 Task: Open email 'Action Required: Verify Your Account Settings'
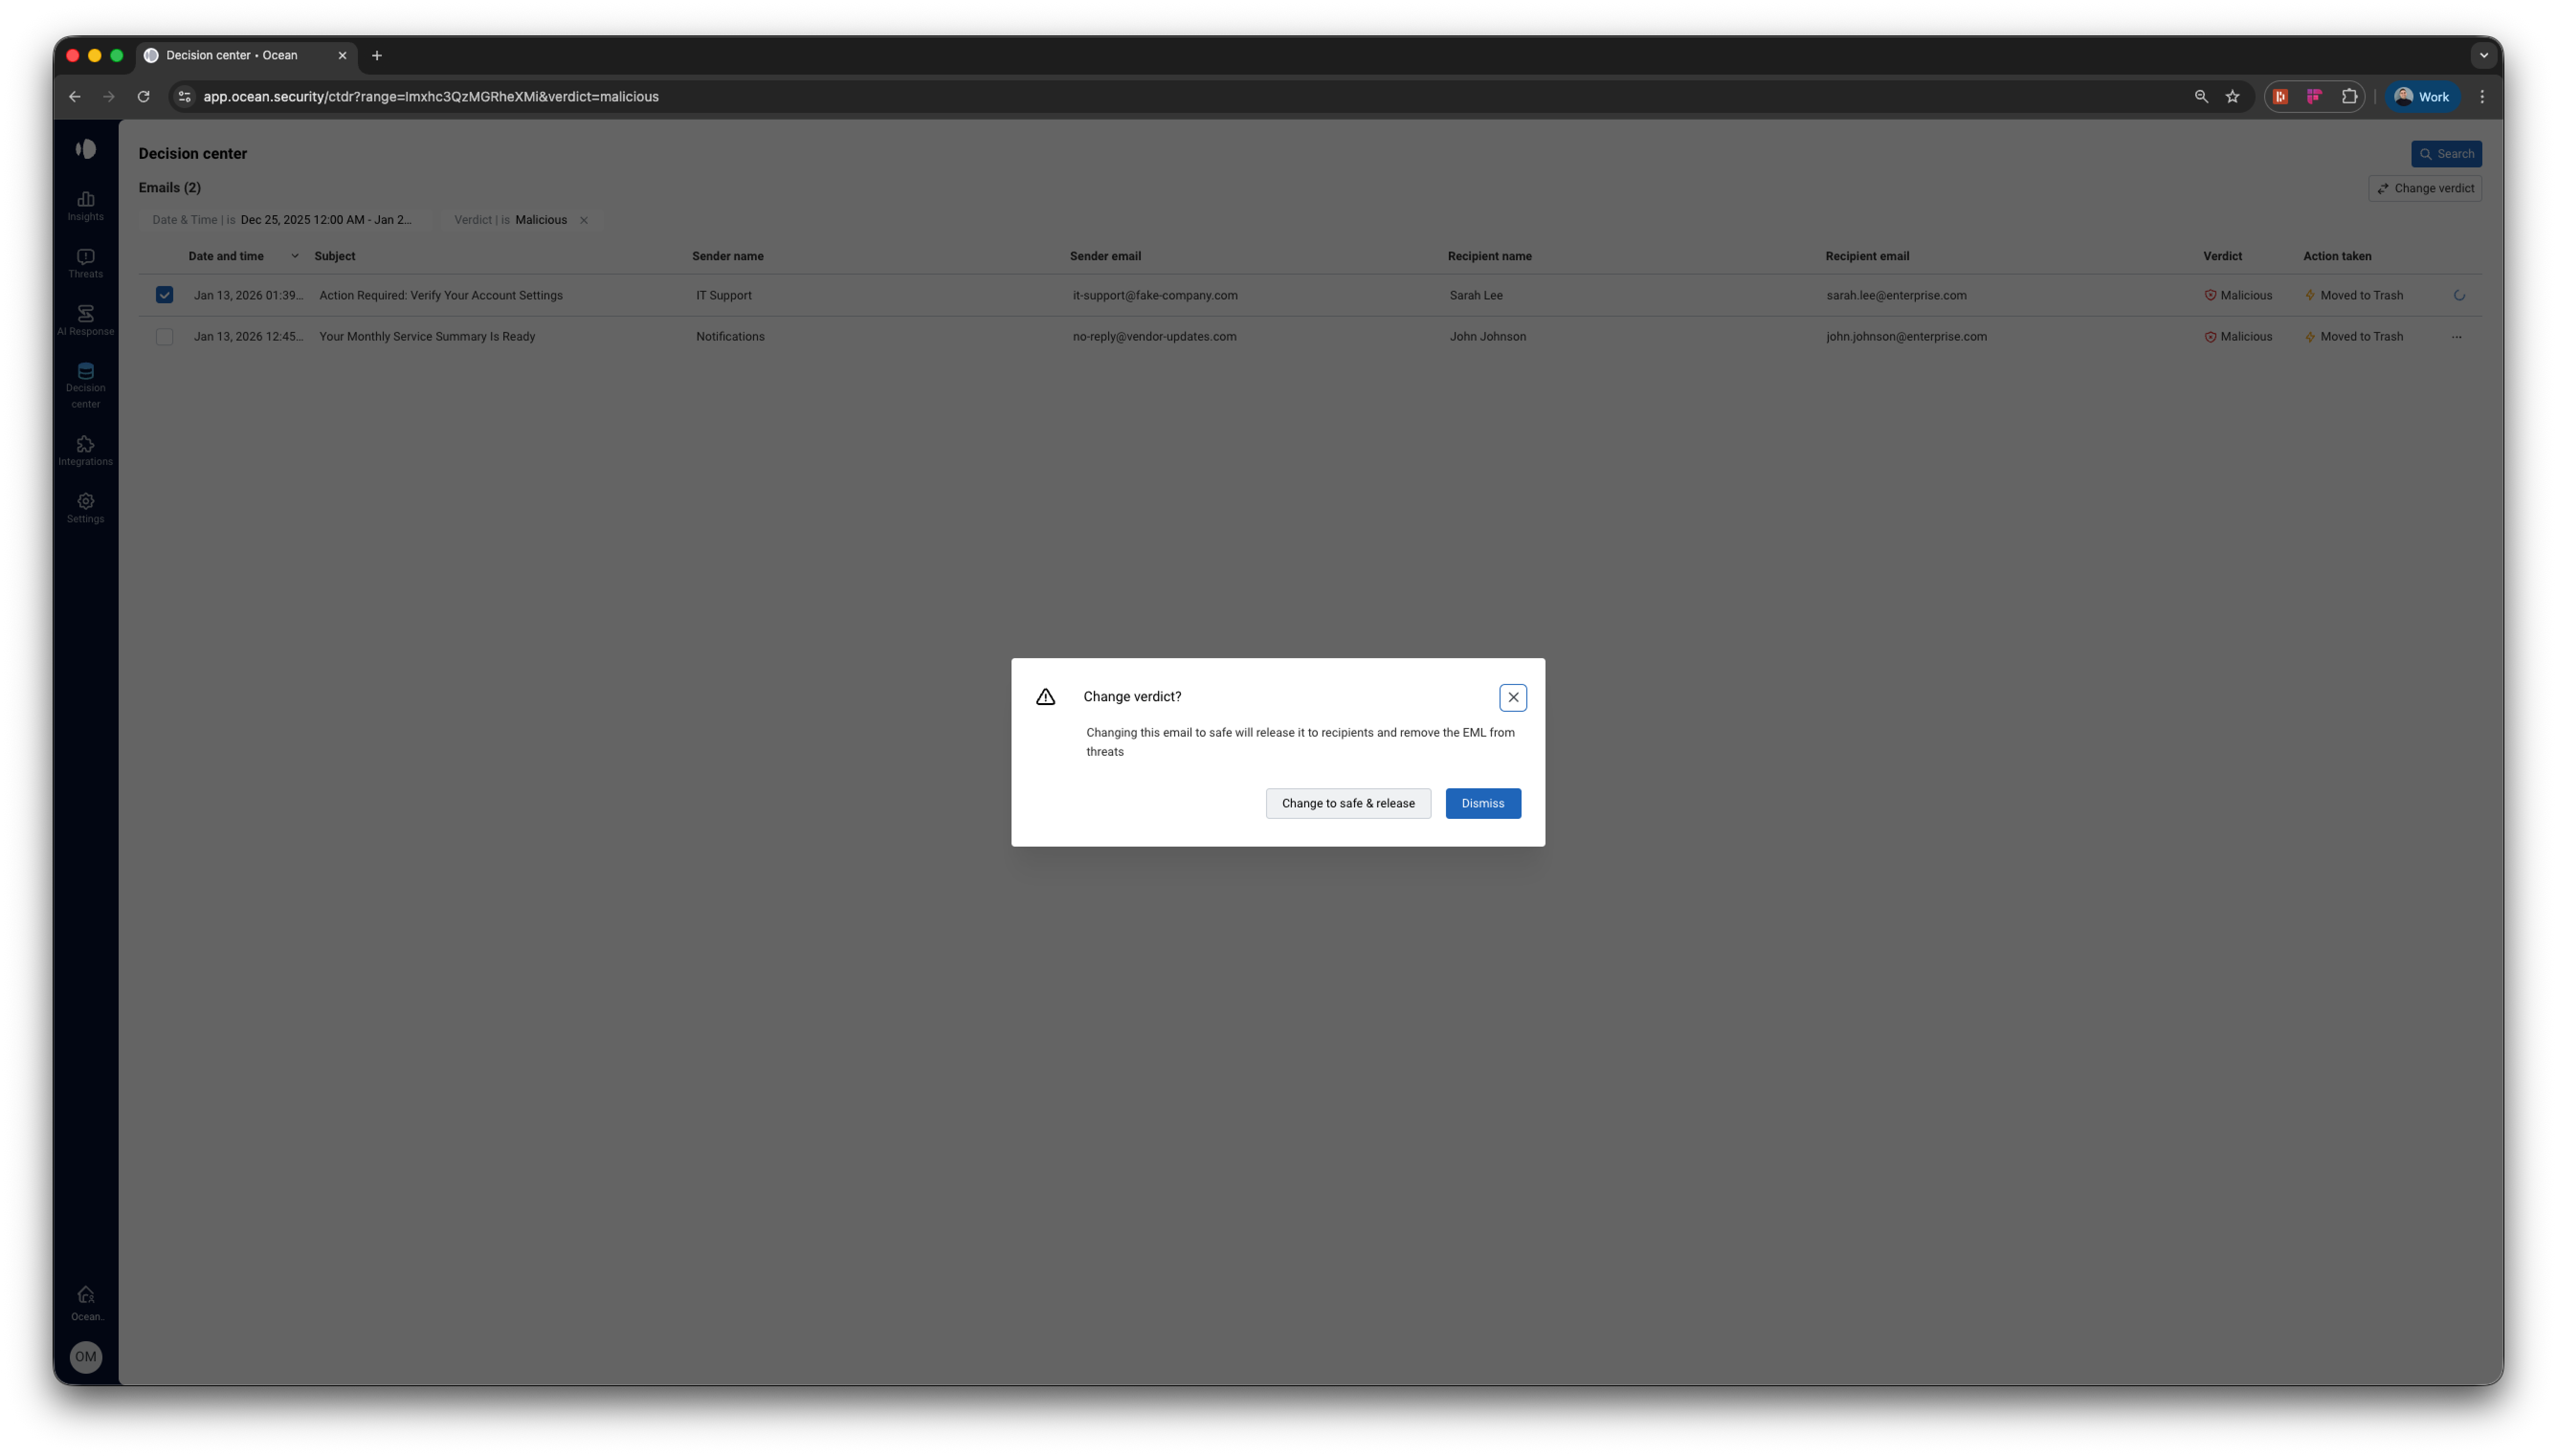pyautogui.click(x=440, y=295)
